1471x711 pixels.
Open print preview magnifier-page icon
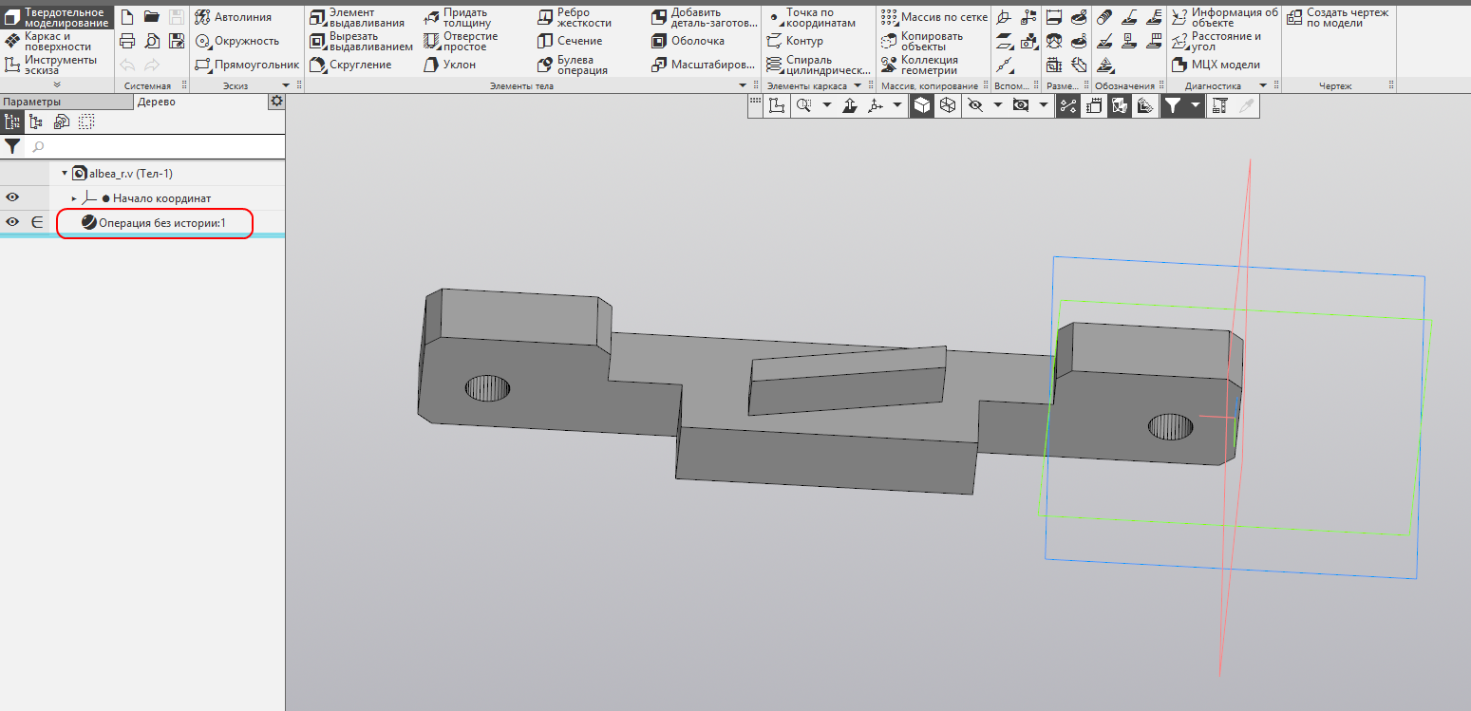[151, 41]
